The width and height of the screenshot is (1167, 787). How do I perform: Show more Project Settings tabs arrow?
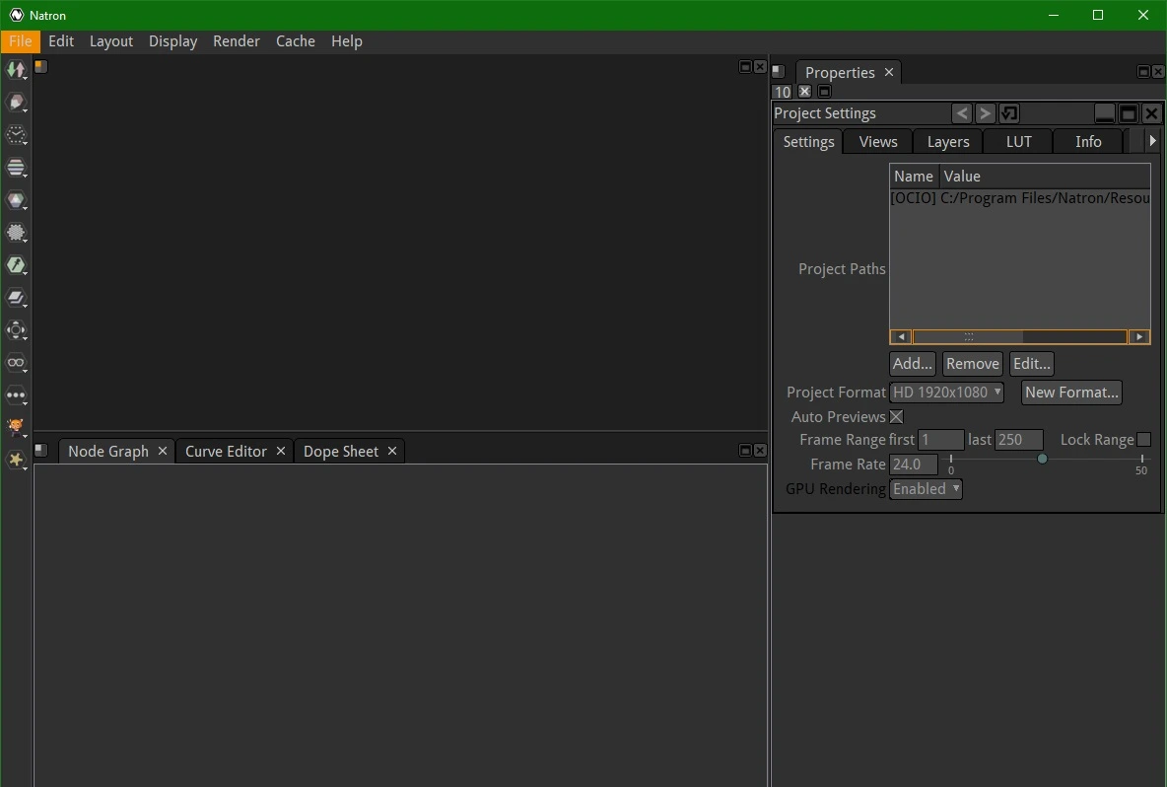1152,141
